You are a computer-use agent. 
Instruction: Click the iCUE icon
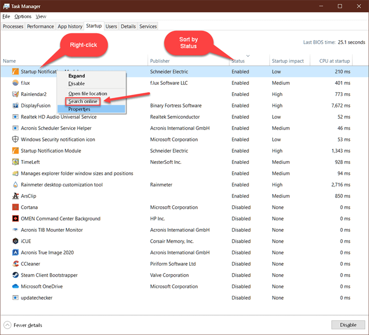15,241
